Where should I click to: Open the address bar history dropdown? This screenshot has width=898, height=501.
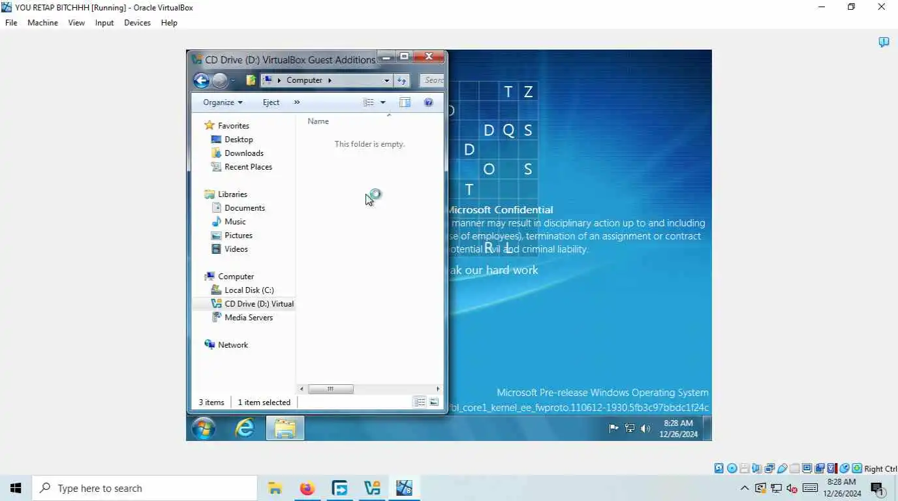tap(386, 80)
